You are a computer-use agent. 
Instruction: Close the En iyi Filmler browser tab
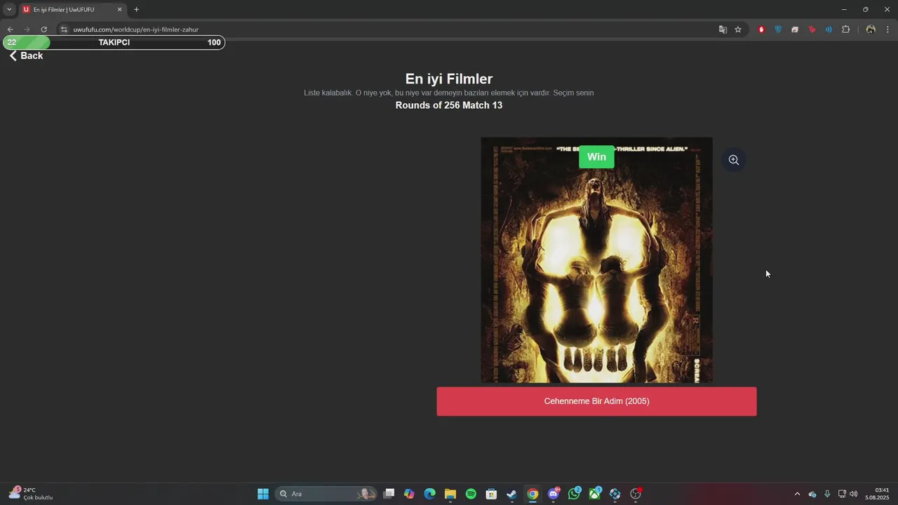(x=119, y=10)
